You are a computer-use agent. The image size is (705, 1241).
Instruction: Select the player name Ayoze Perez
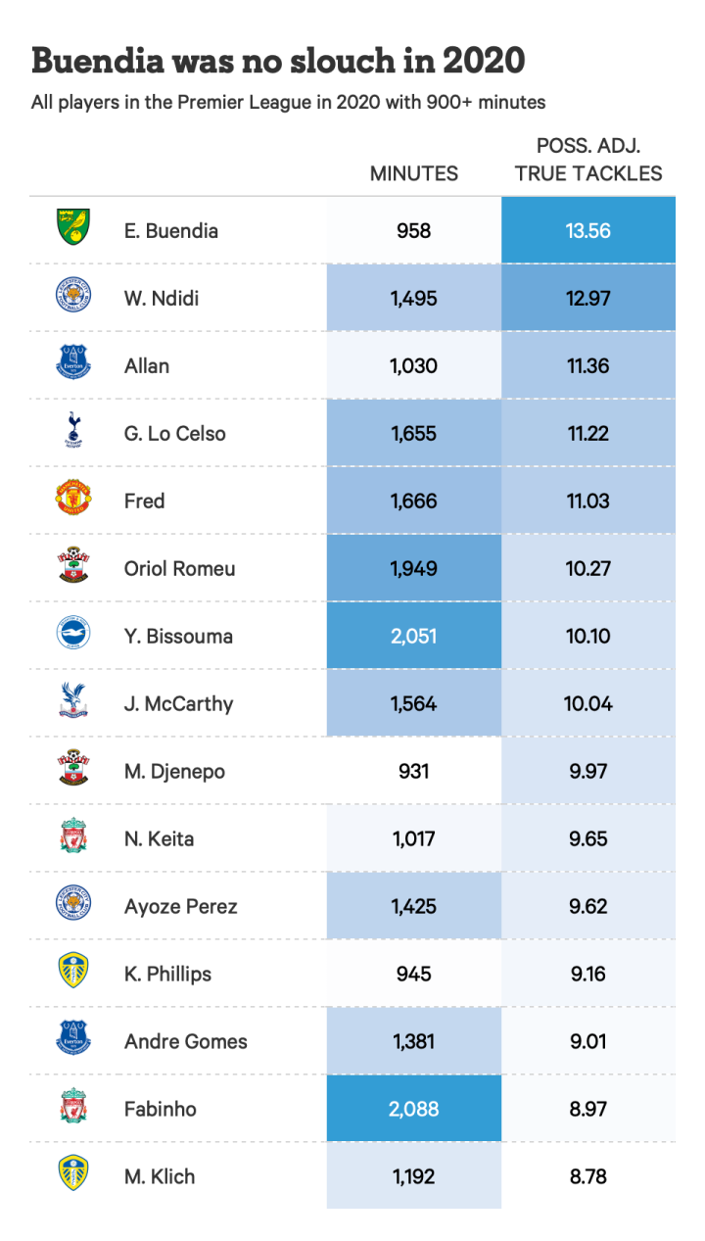(181, 906)
